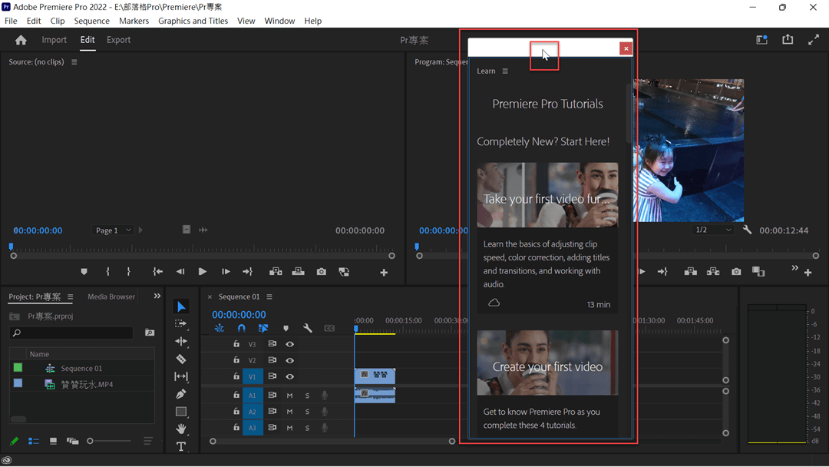Open the Learn panel menu
Viewport: 829px width, 467px height.
[x=505, y=71]
